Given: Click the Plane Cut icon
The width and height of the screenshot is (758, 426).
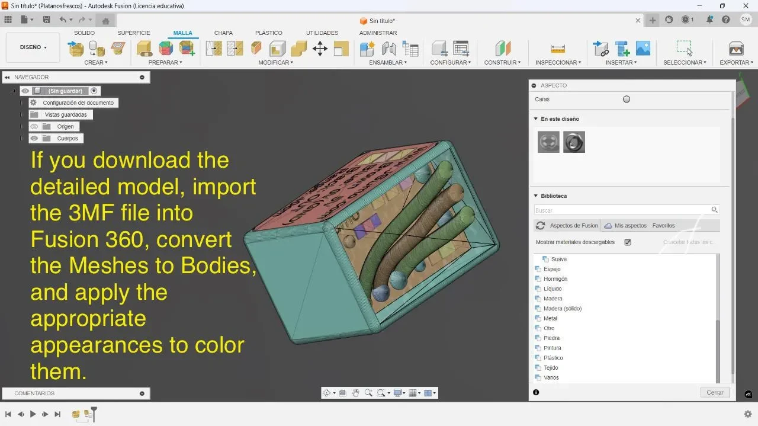Looking at the screenshot, I should 256,49.
